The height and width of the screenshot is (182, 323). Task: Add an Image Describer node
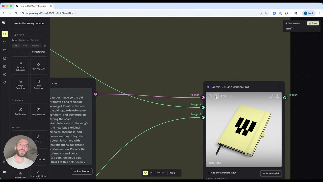(20, 85)
